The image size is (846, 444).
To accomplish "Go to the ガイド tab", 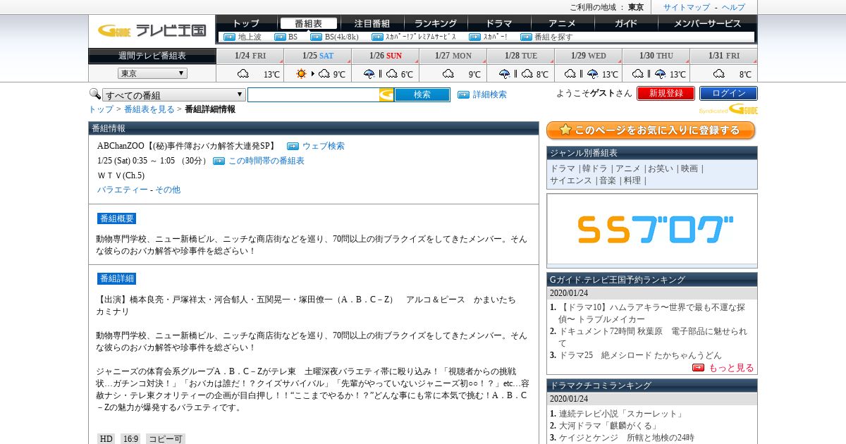I will click(x=625, y=23).
